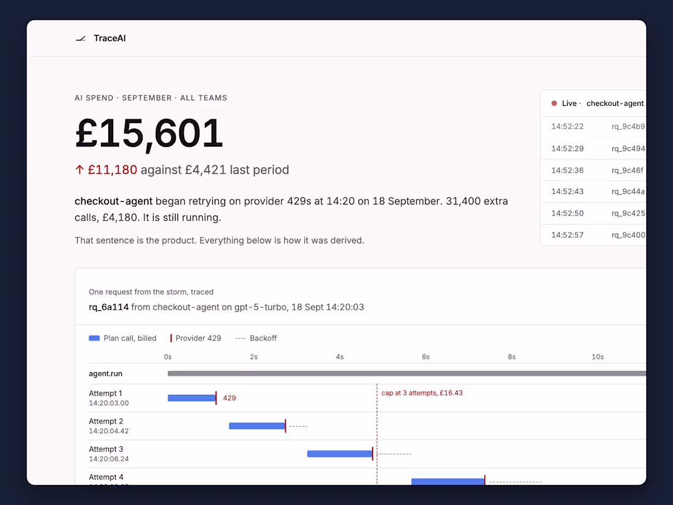Click the agent.run row label
Screen dimensions: 673x505
point(106,373)
